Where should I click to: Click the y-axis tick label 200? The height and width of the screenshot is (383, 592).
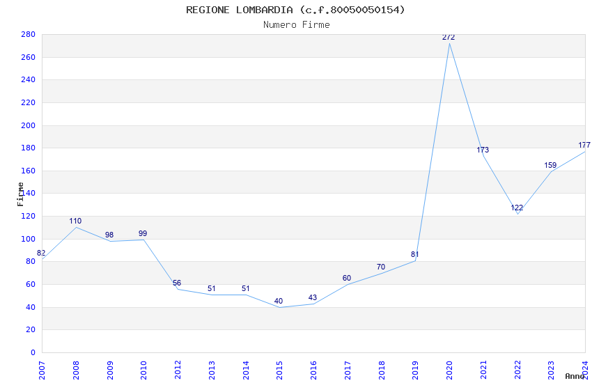(x=29, y=125)
